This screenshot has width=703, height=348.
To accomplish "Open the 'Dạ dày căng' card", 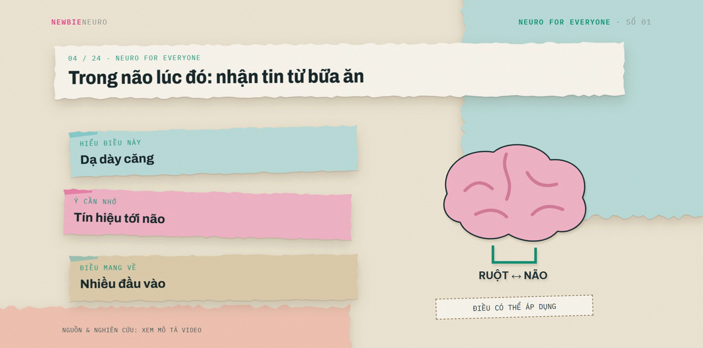I will (213, 151).
